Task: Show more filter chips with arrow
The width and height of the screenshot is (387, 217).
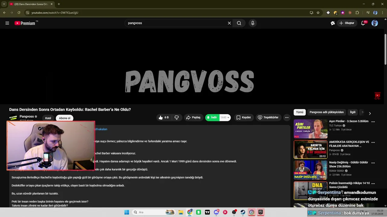Action: tap(369, 113)
